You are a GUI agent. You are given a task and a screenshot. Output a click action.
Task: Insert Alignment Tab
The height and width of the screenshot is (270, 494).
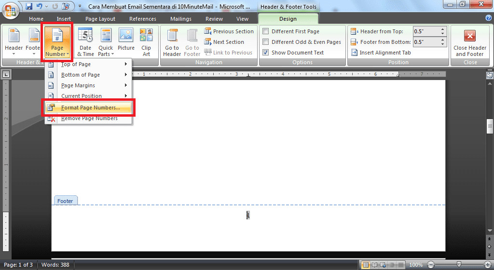click(x=381, y=53)
